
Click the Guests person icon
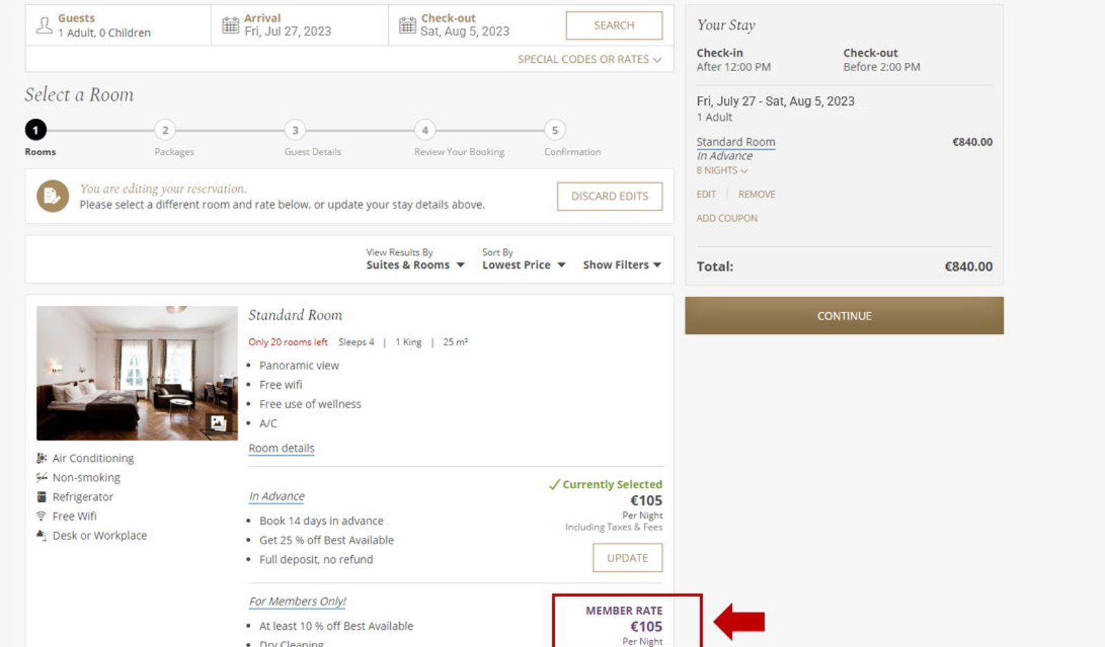point(44,26)
